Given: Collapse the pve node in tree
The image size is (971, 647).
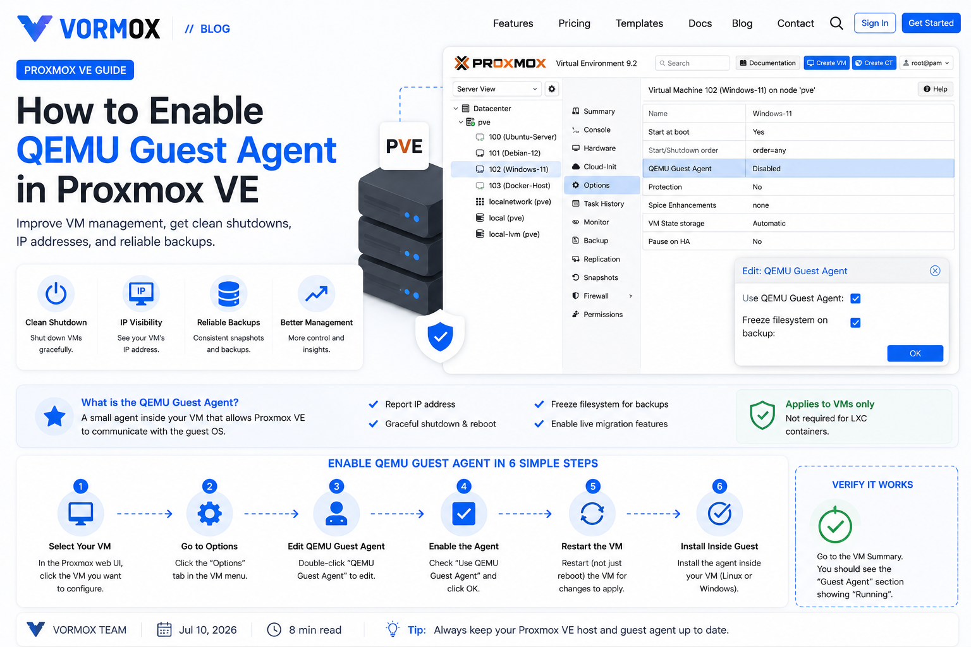Looking at the screenshot, I should click(461, 123).
